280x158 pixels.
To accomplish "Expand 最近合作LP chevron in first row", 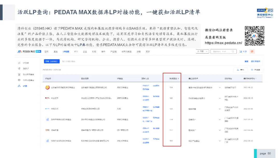I will pyautogui.click(x=220, y=88).
